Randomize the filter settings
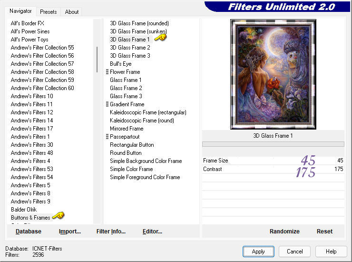 (284, 232)
